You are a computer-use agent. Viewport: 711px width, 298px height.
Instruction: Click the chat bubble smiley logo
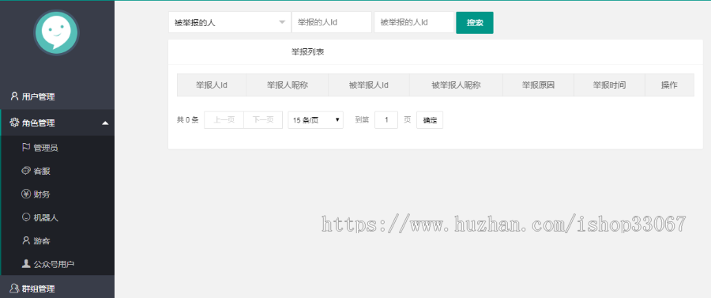(56, 32)
